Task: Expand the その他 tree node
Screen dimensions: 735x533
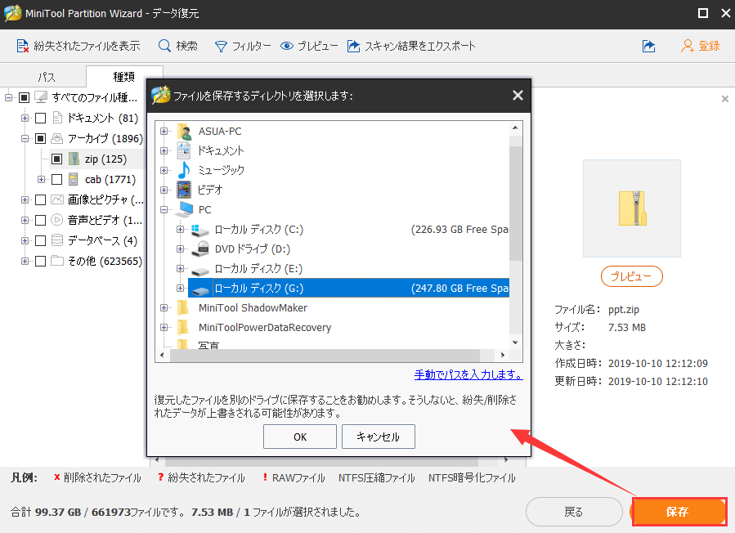Action: (25, 261)
